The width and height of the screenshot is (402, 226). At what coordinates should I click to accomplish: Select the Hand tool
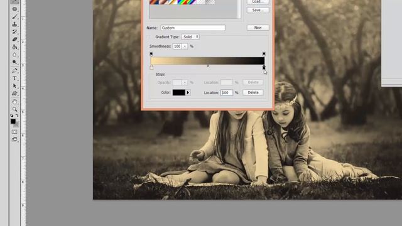(x=14, y=102)
